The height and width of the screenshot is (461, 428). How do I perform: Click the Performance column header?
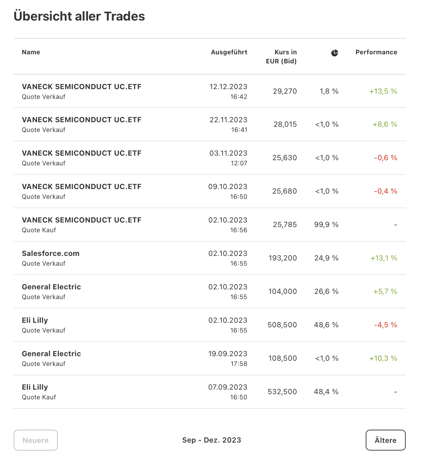pyautogui.click(x=376, y=52)
